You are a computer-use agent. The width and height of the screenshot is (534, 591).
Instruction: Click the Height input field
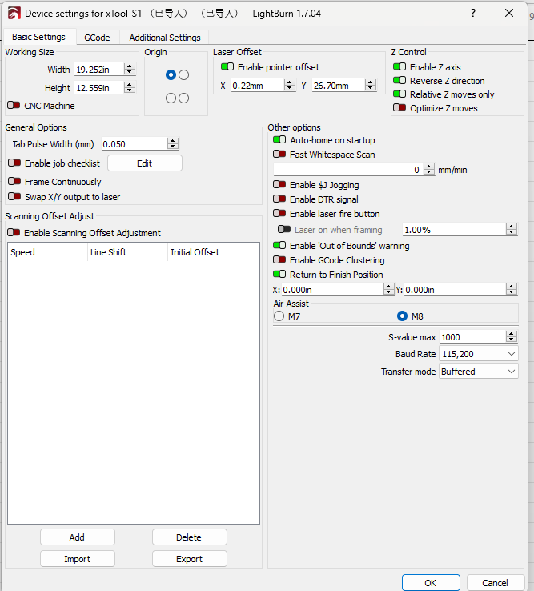[99, 88]
